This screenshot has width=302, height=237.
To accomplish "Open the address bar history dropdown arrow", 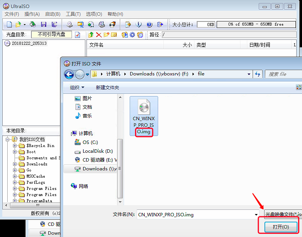I will tap(249, 74).
